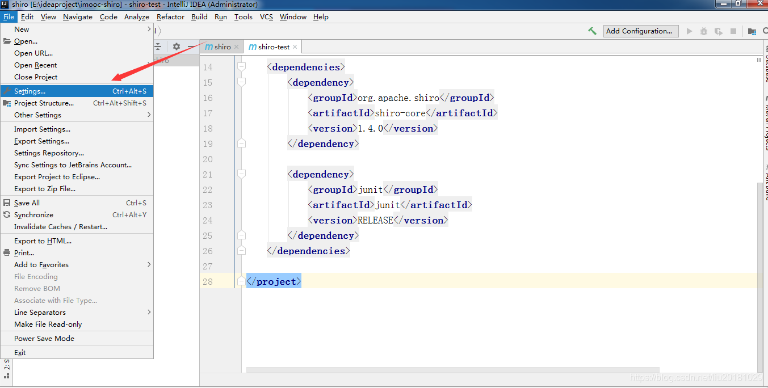768x388 pixels.
Task: Close the shiro-test editor tab
Action: (x=295, y=47)
